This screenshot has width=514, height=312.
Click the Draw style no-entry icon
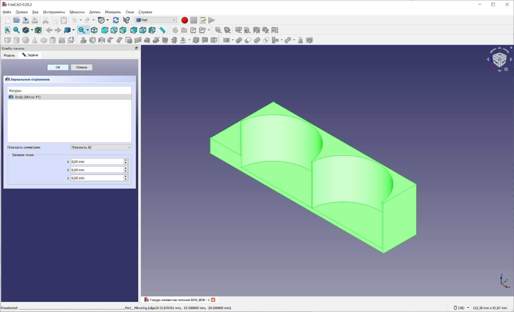[x=26, y=30]
